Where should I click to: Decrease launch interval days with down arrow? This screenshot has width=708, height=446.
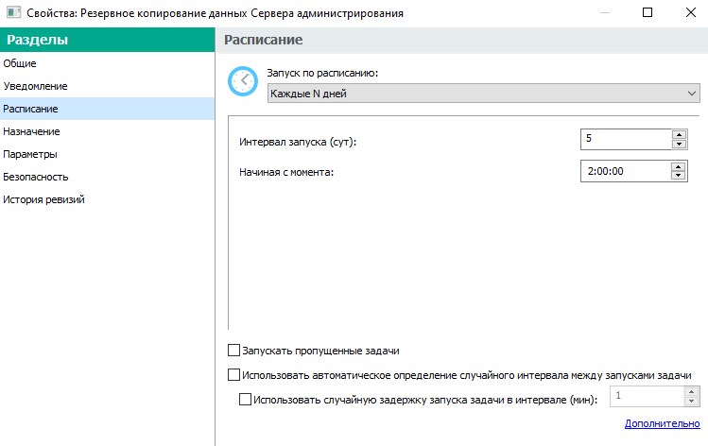click(679, 144)
